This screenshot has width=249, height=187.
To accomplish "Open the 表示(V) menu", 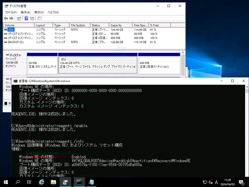I will 39,12.
